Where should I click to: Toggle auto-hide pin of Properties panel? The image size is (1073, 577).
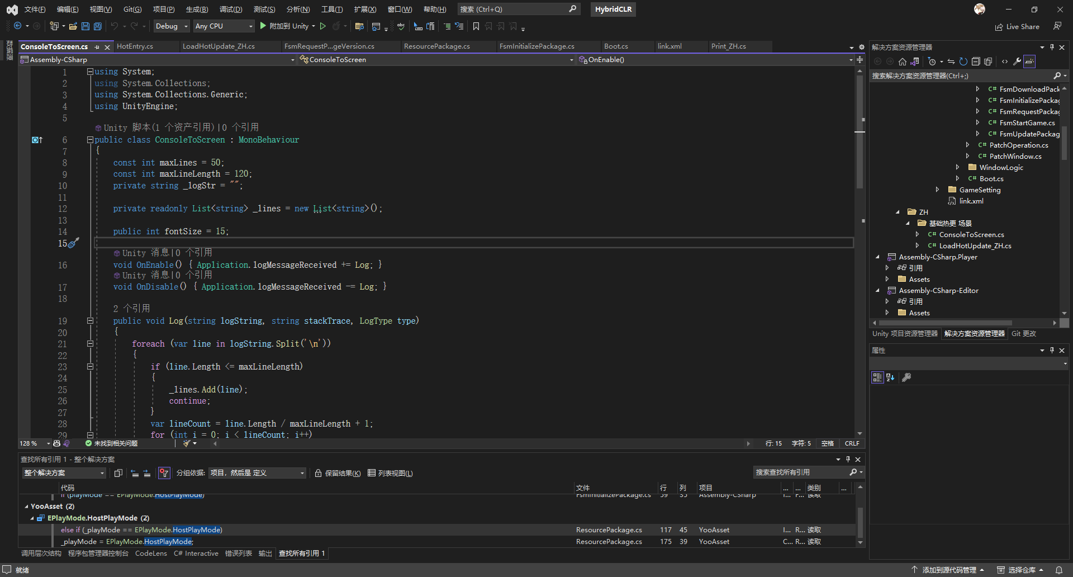(1052, 350)
